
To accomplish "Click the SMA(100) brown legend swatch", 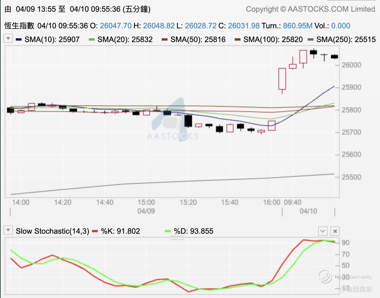I will click(238, 39).
